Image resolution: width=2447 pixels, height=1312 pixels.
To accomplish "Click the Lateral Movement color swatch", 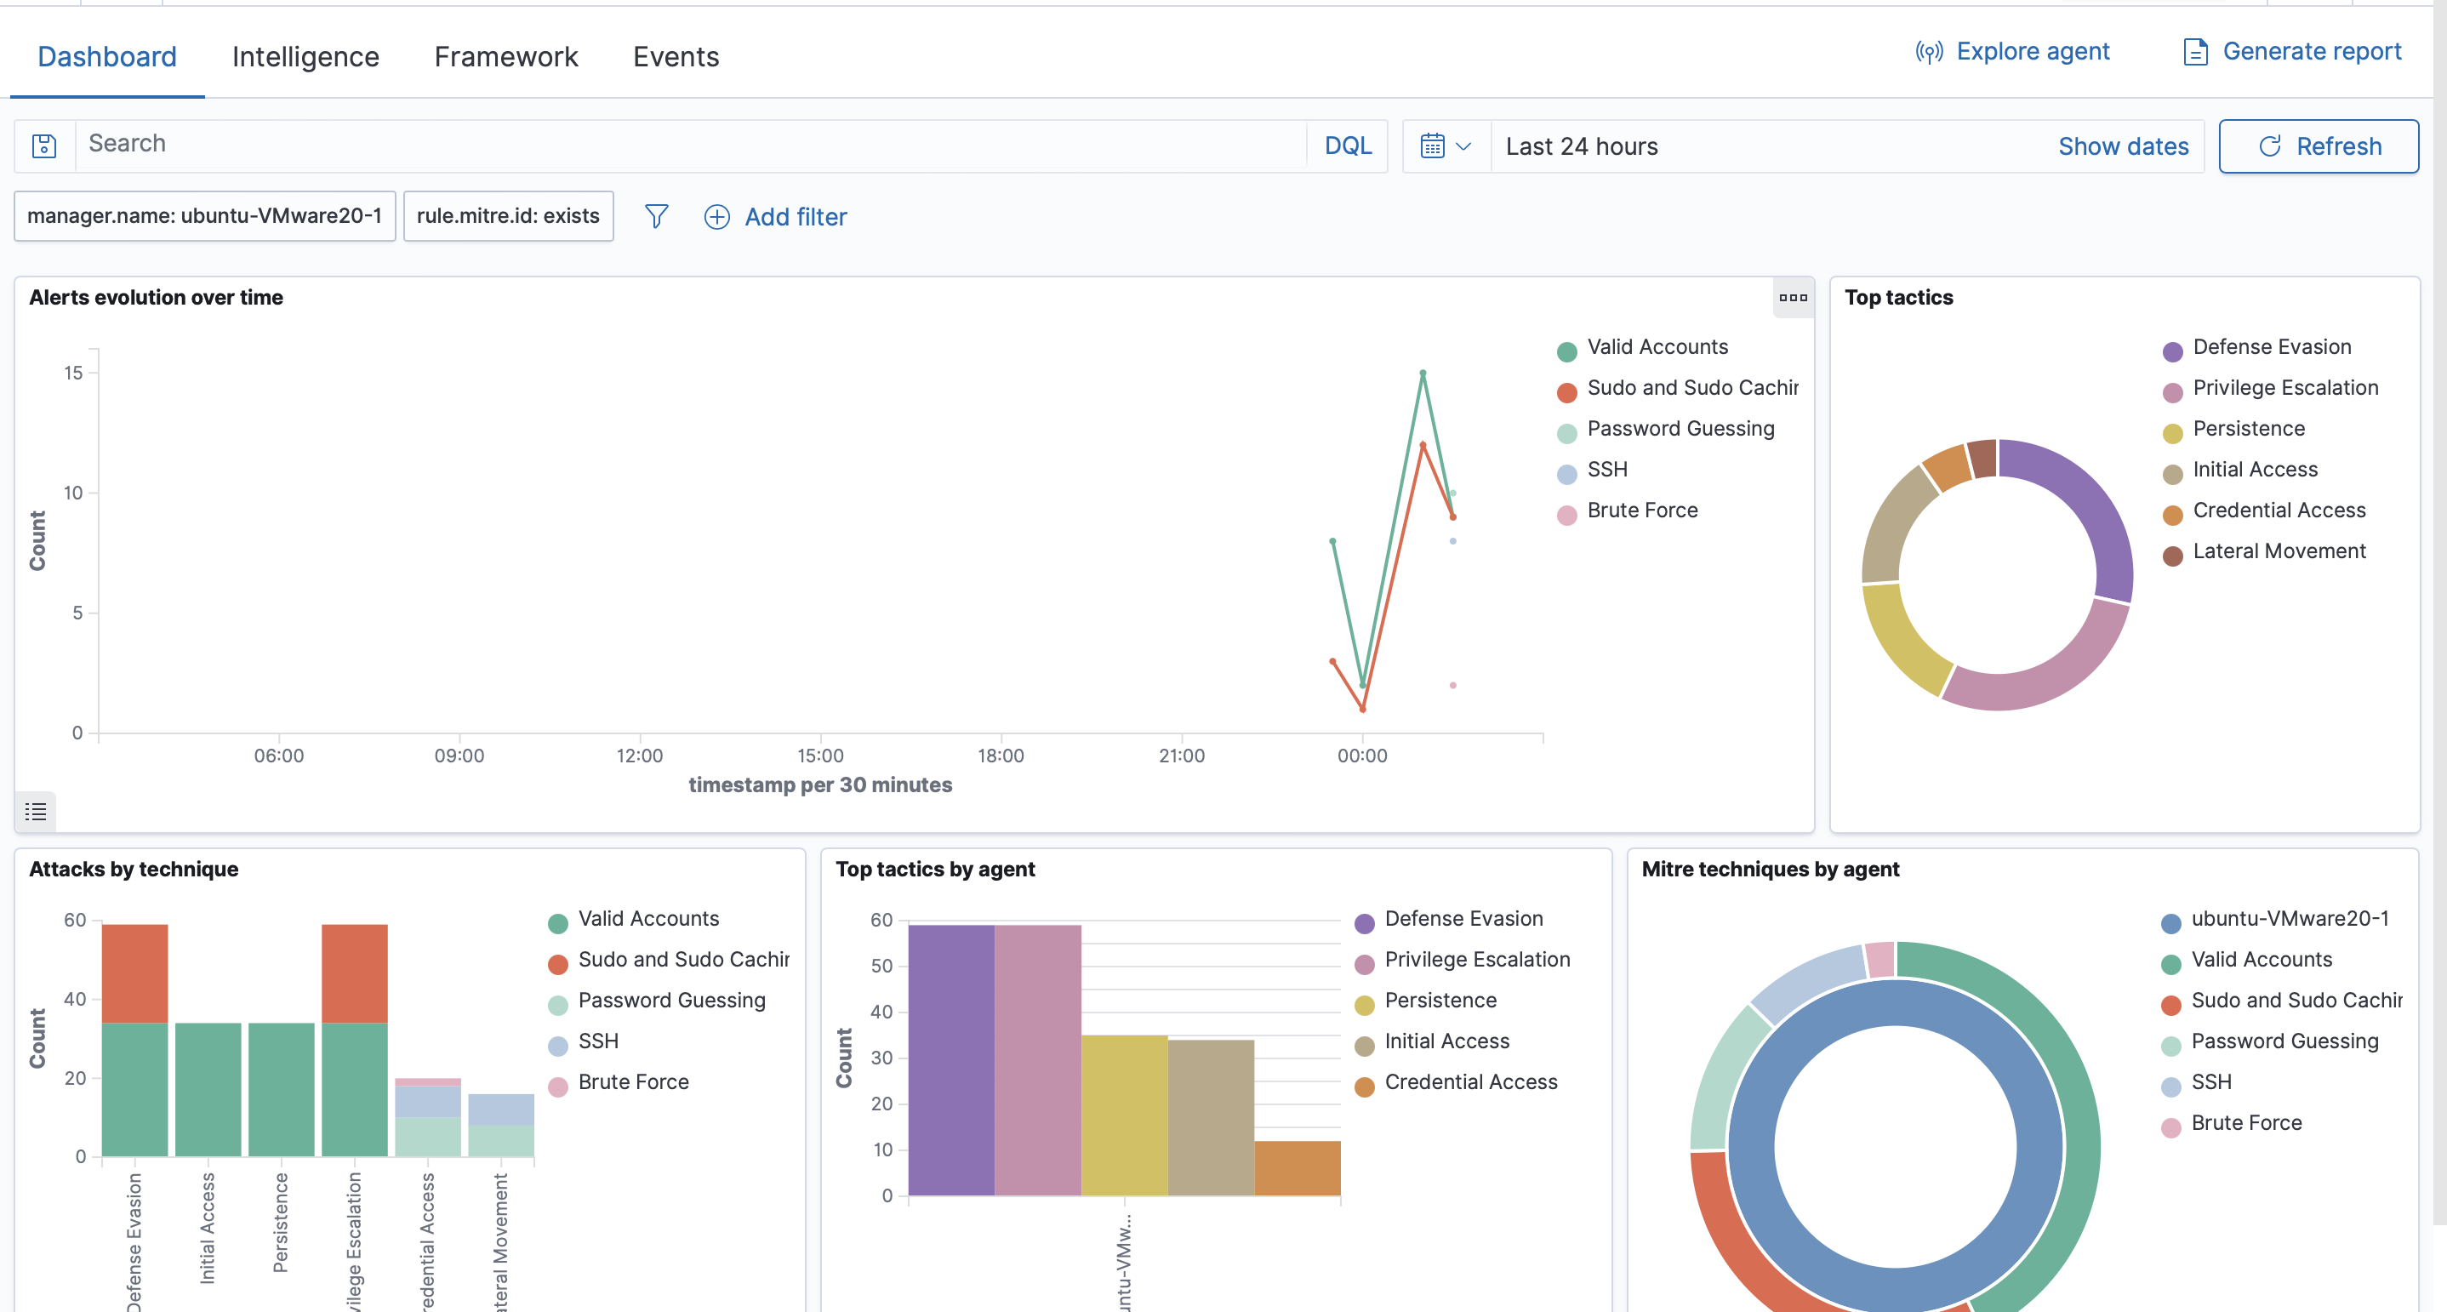I will point(2171,556).
